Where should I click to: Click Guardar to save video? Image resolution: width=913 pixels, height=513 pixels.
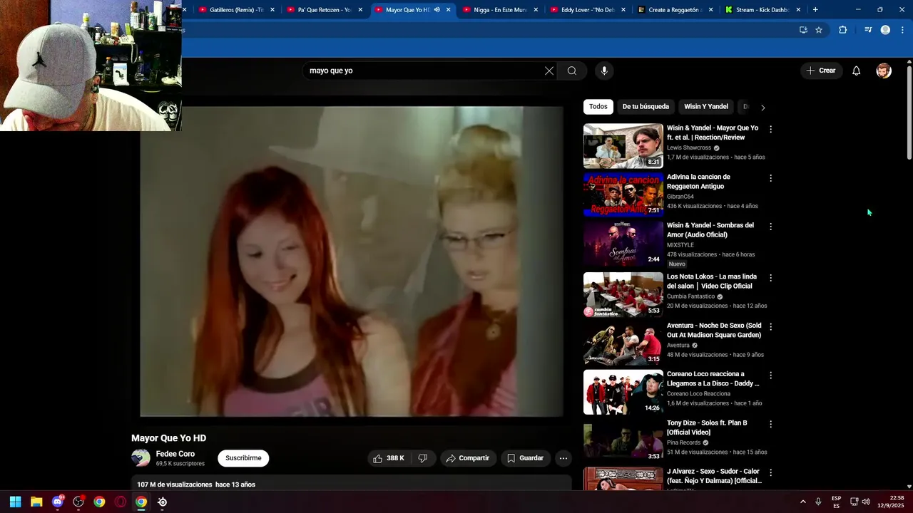coord(525,458)
